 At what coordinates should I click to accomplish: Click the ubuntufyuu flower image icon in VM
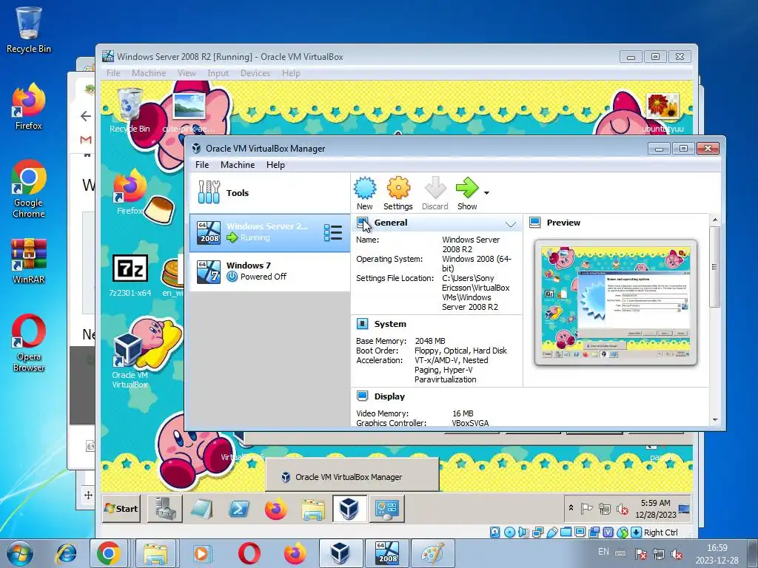[x=663, y=113]
